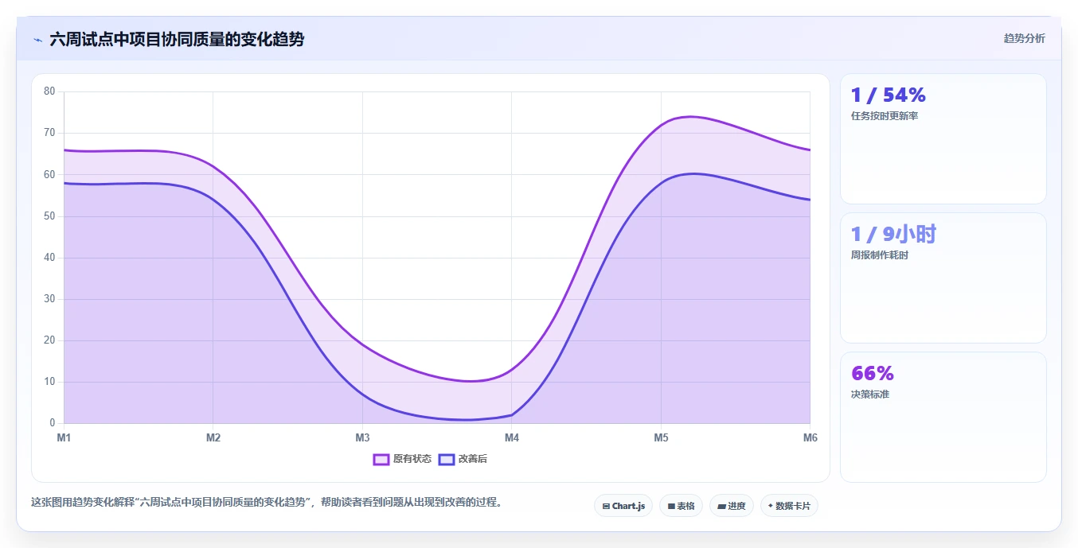Click the 1 / 54% metric value
The height and width of the screenshot is (548, 1078).
coord(888,95)
